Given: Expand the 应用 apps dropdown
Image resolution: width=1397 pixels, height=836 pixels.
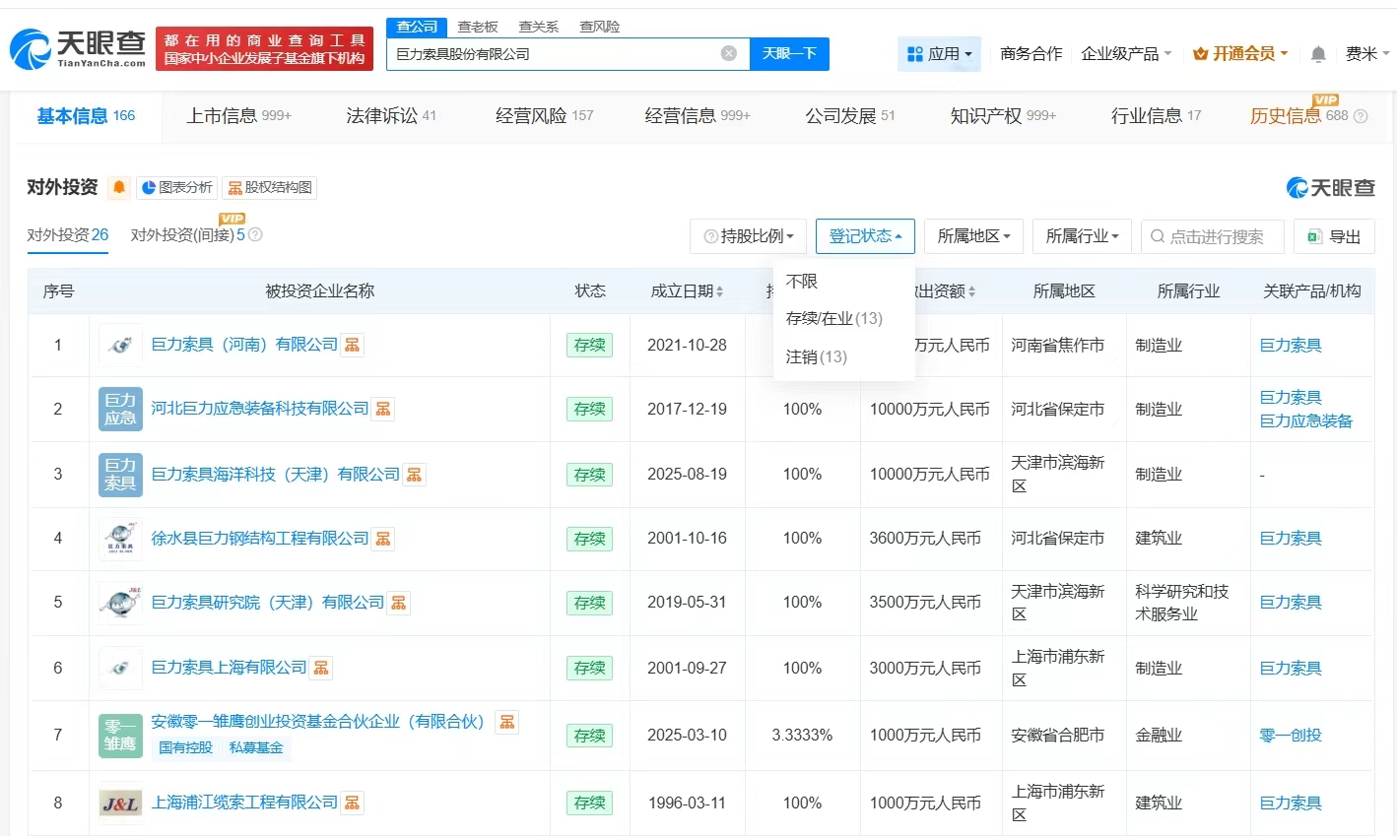Looking at the screenshot, I should coord(939,54).
